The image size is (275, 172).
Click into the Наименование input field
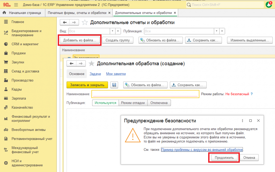click(x=145, y=94)
